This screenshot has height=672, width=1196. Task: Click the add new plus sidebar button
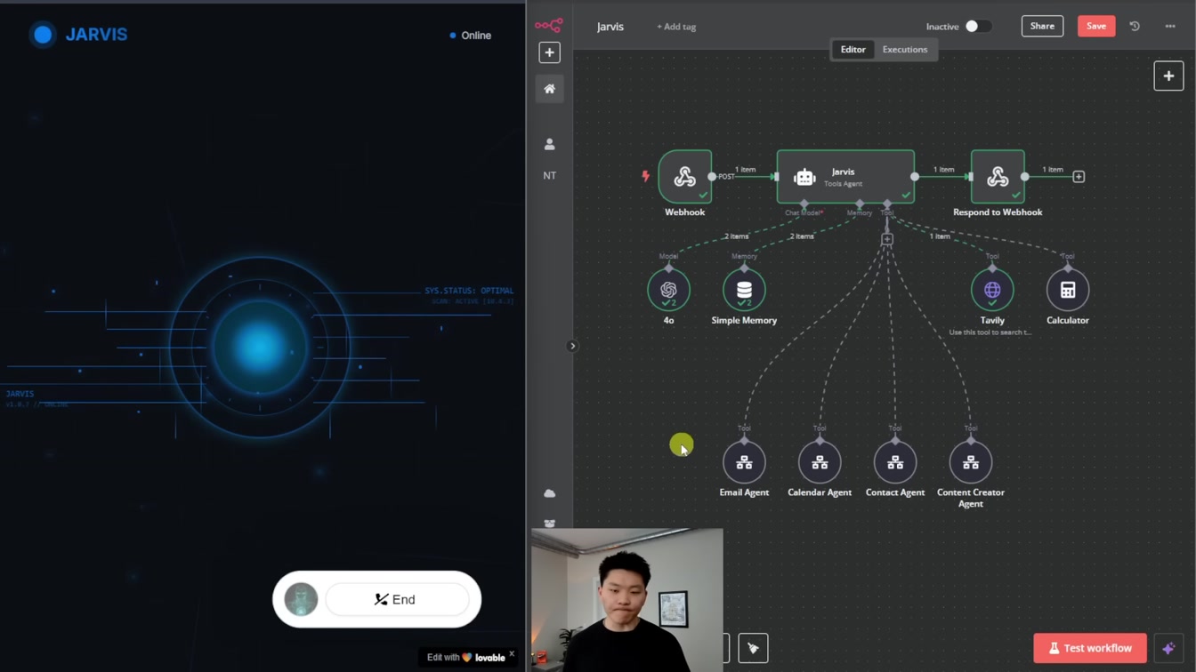tap(549, 52)
